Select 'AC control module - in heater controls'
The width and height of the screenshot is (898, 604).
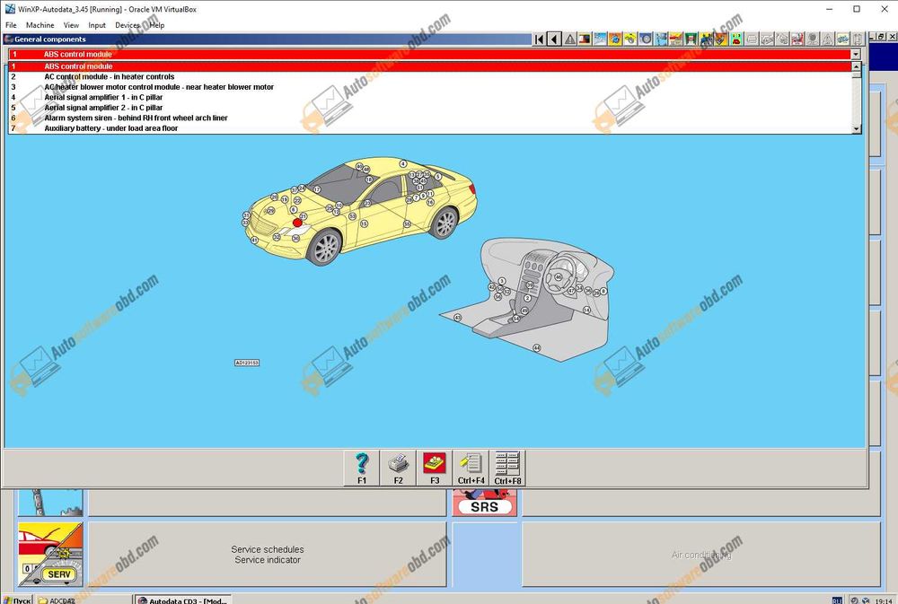tap(430, 76)
